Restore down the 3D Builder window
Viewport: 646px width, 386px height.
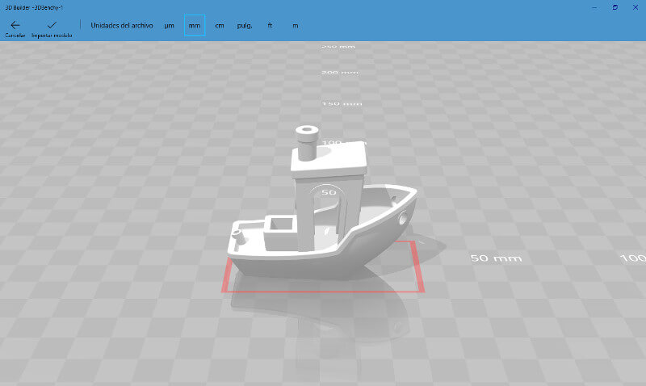click(615, 7)
